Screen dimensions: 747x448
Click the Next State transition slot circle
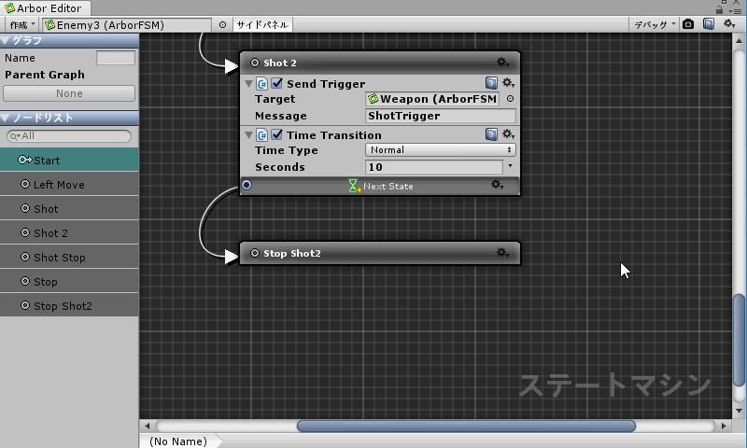point(247,185)
